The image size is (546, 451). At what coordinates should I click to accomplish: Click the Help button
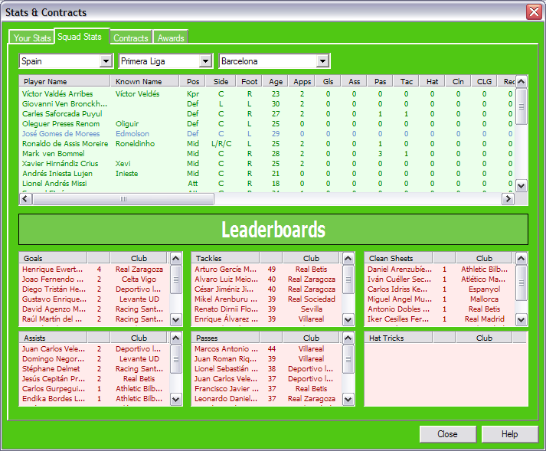pos(509,434)
